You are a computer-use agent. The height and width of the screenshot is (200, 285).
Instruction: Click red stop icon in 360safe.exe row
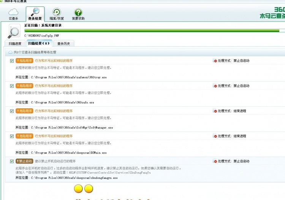coord(215,86)
